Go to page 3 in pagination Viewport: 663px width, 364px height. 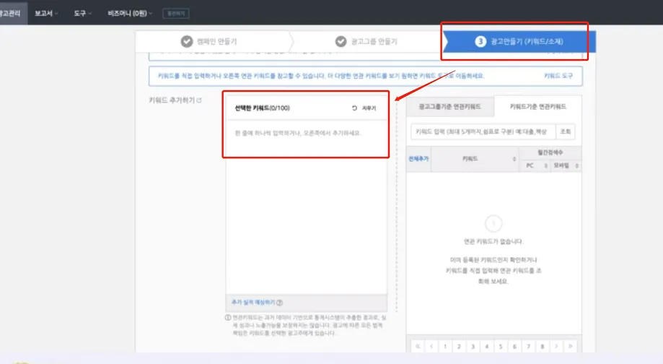[473, 346]
